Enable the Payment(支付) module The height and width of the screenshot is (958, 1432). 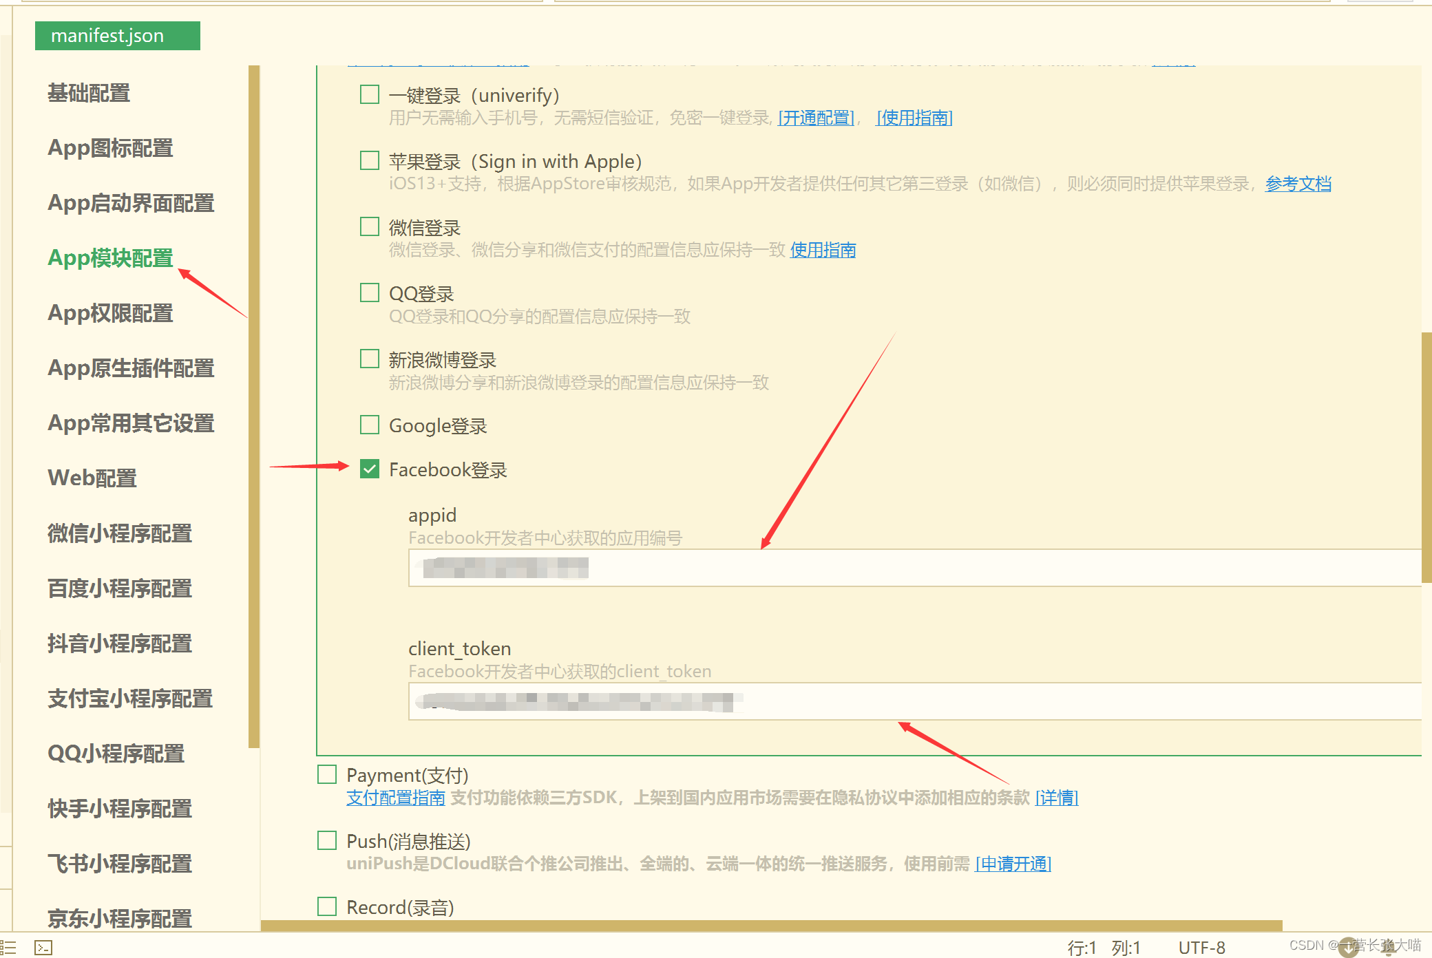[x=326, y=774]
